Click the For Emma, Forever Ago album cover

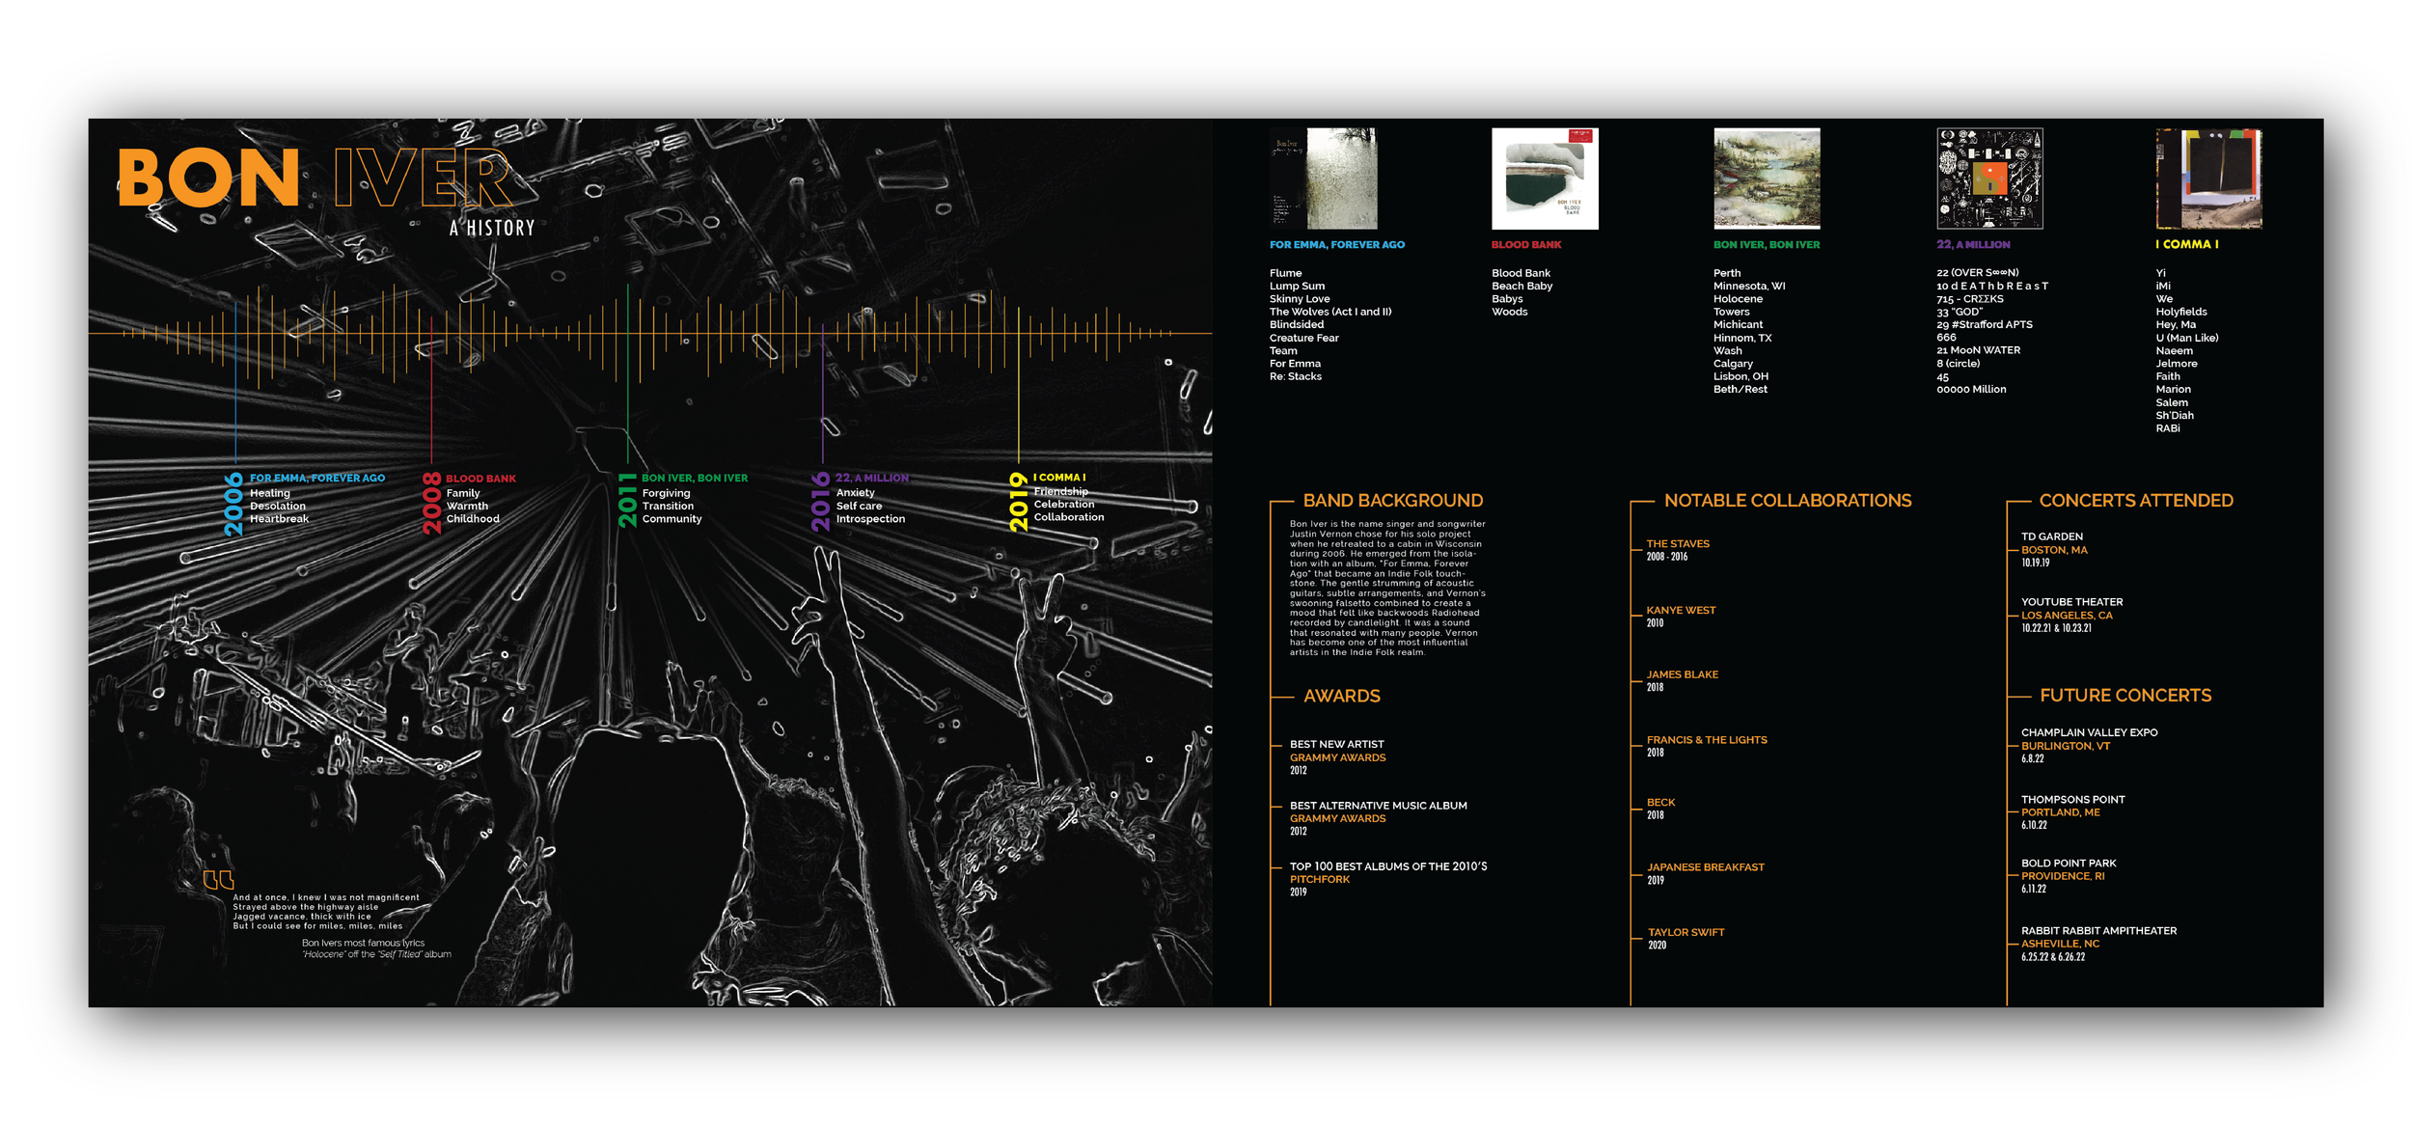[1323, 179]
